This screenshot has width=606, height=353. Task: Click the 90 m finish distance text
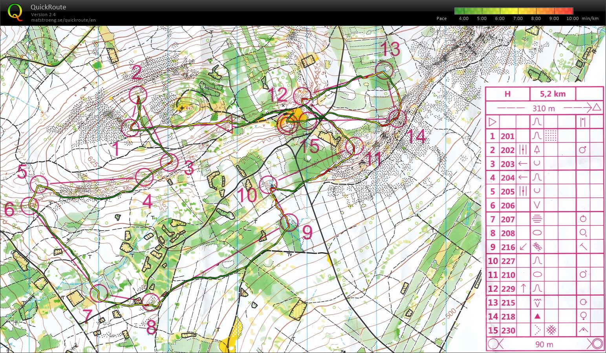tap(544, 344)
